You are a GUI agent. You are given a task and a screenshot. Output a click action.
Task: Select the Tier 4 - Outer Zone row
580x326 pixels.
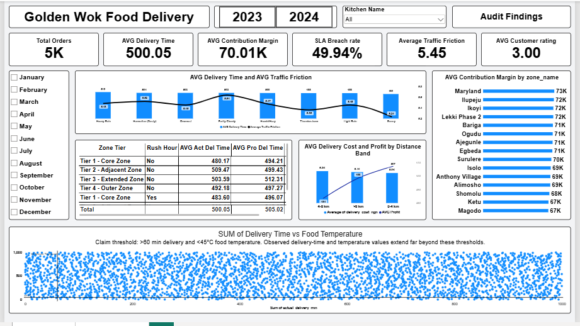point(181,188)
